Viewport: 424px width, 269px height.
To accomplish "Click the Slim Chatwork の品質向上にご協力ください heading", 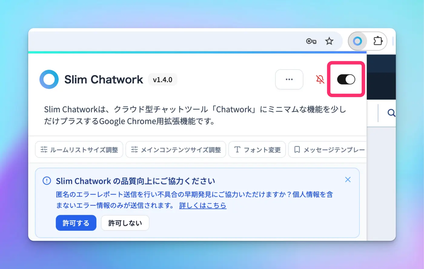I will [x=135, y=181].
